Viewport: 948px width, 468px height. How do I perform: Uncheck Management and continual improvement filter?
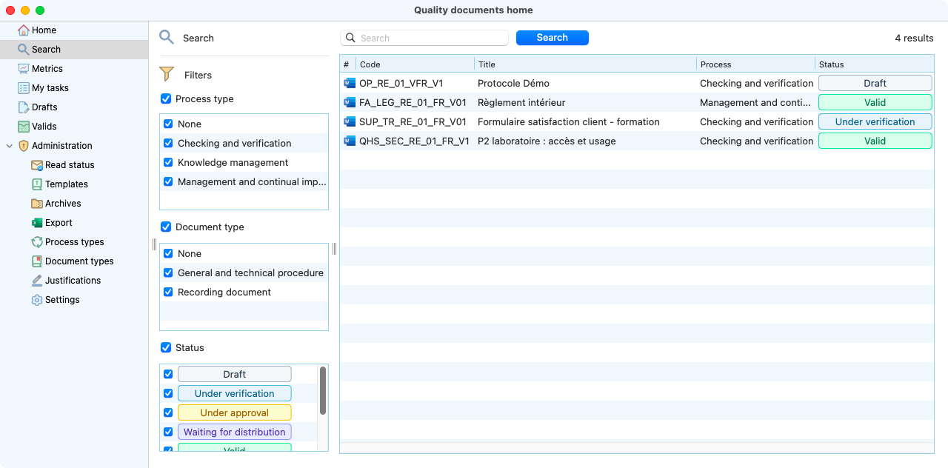[x=168, y=181]
